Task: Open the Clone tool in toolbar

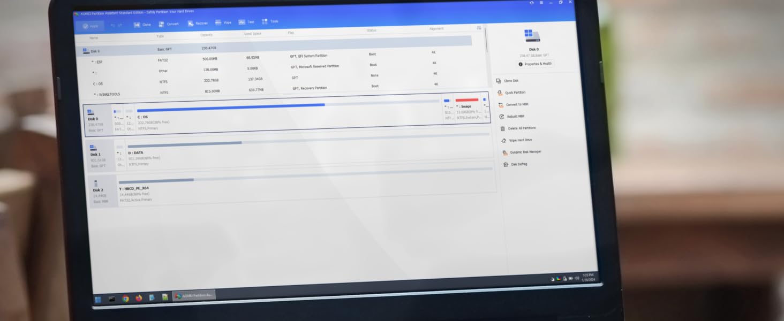Action: [142, 25]
